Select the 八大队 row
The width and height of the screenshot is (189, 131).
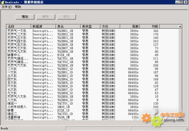(92, 100)
